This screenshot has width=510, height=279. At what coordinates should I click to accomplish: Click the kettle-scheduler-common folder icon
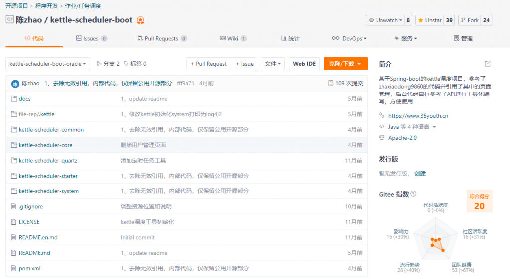[14, 130]
